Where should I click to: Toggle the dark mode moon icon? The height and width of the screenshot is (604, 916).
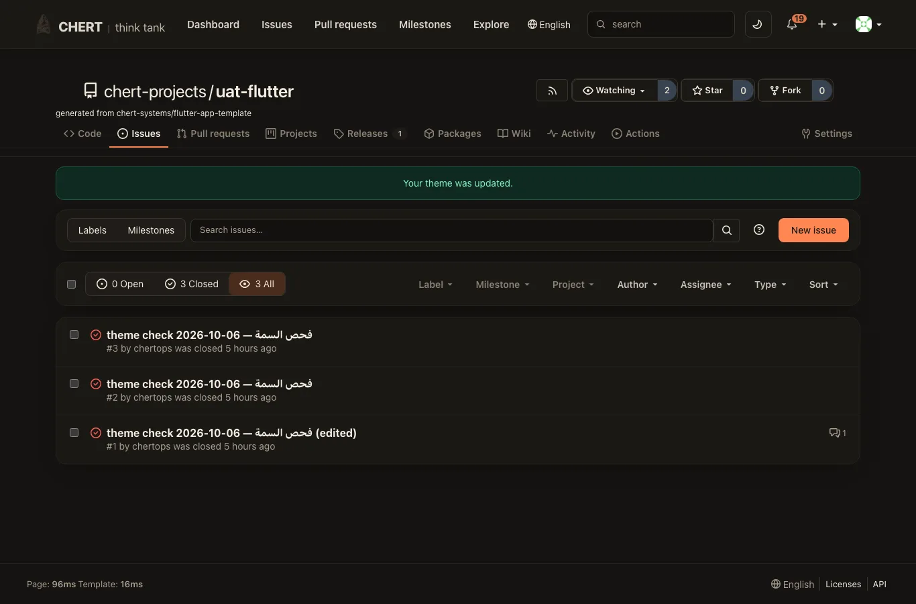(x=758, y=24)
